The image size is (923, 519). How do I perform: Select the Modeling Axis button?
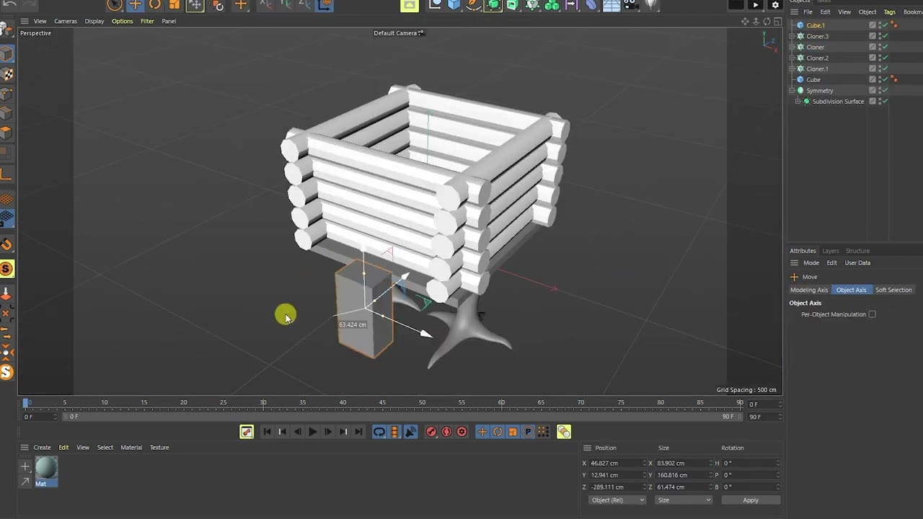click(x=809, y=290)
